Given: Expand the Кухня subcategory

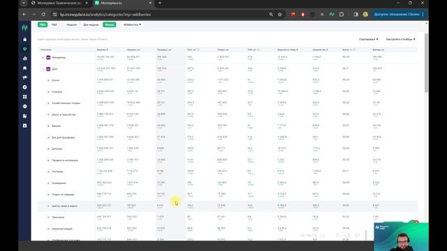Looking at the screenshot, I should pos(48,80).
